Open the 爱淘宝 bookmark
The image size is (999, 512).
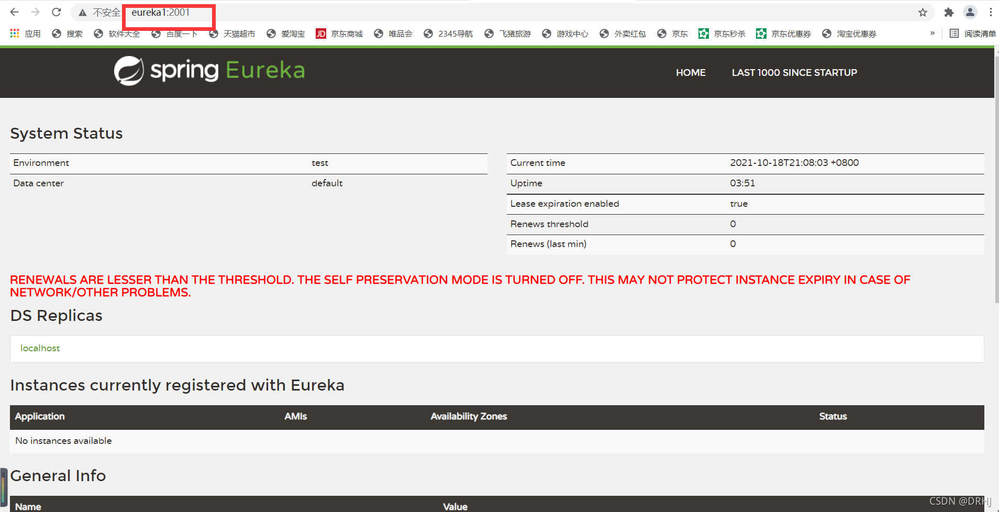(285, 34)
